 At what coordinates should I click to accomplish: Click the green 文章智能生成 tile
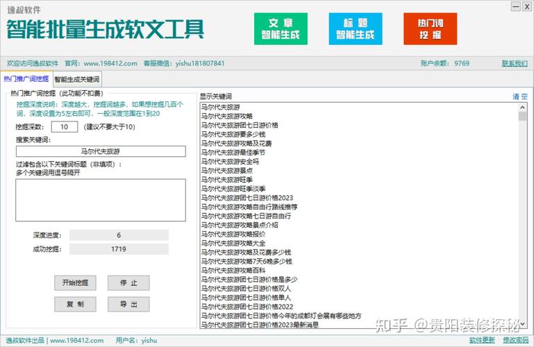click(x=281, y=28)
